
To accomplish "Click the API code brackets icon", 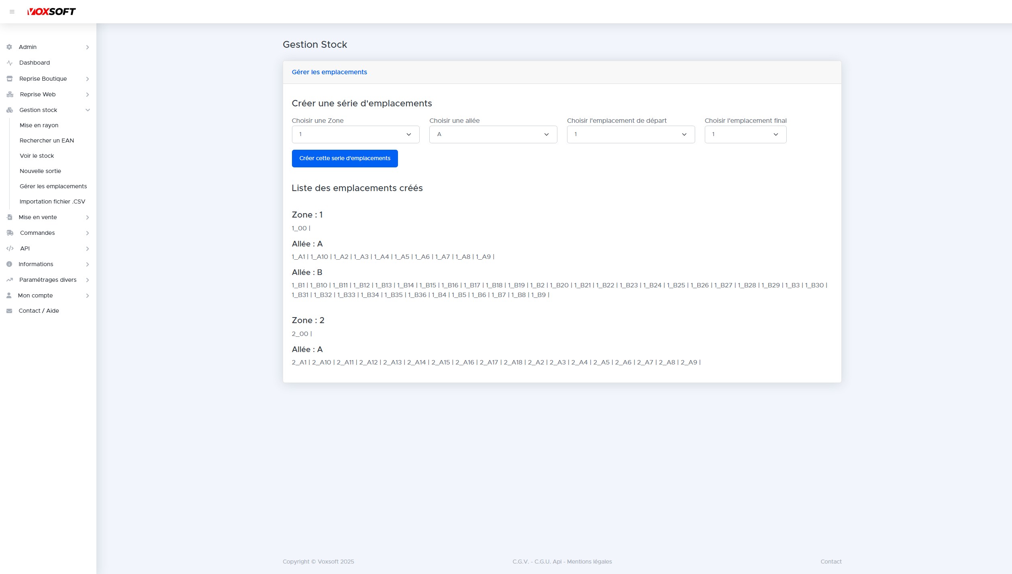I will 10,248.
